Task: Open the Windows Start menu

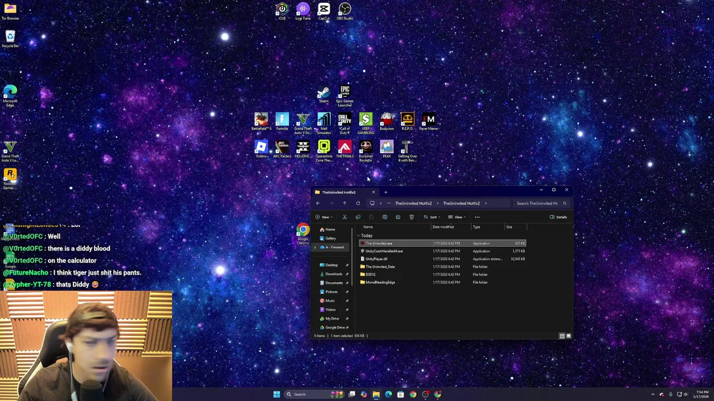Action: click(277, 394)
